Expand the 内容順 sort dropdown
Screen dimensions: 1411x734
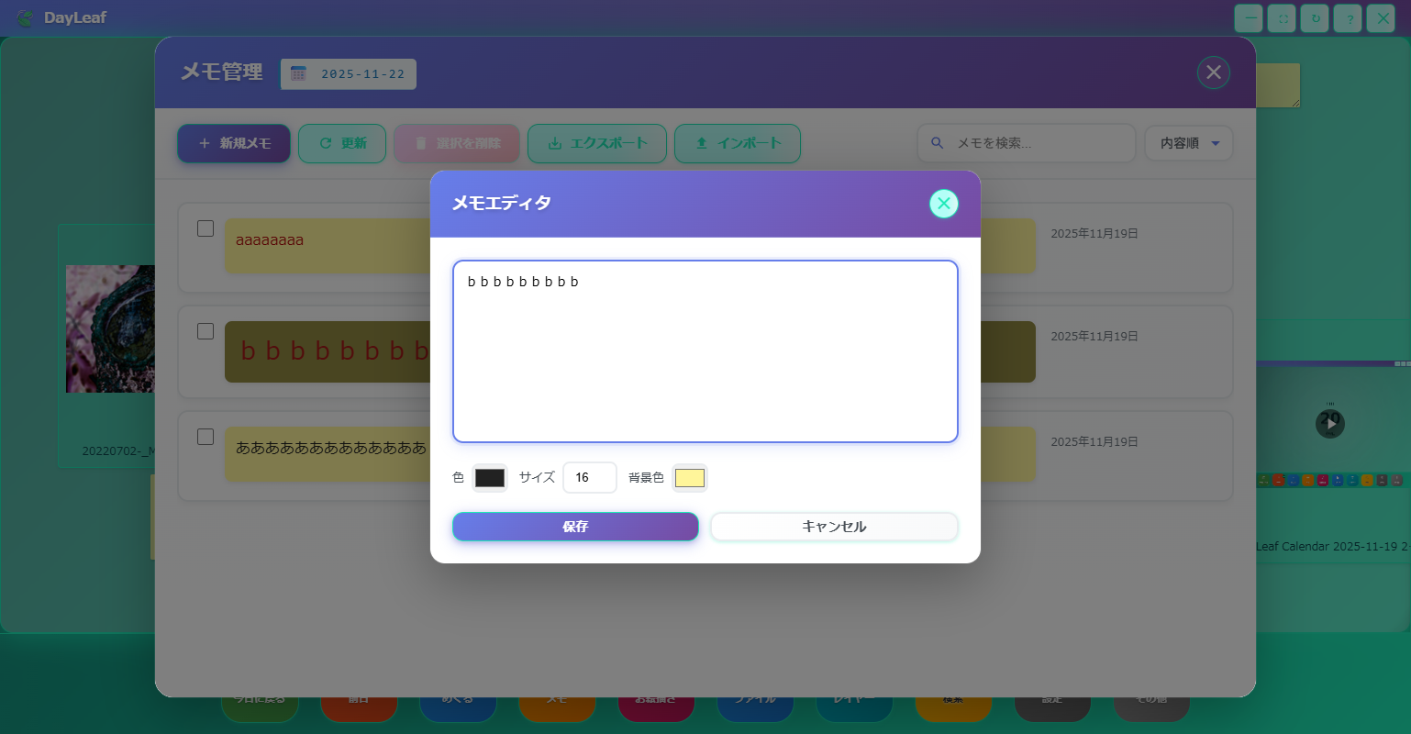tap(1188, 143)
